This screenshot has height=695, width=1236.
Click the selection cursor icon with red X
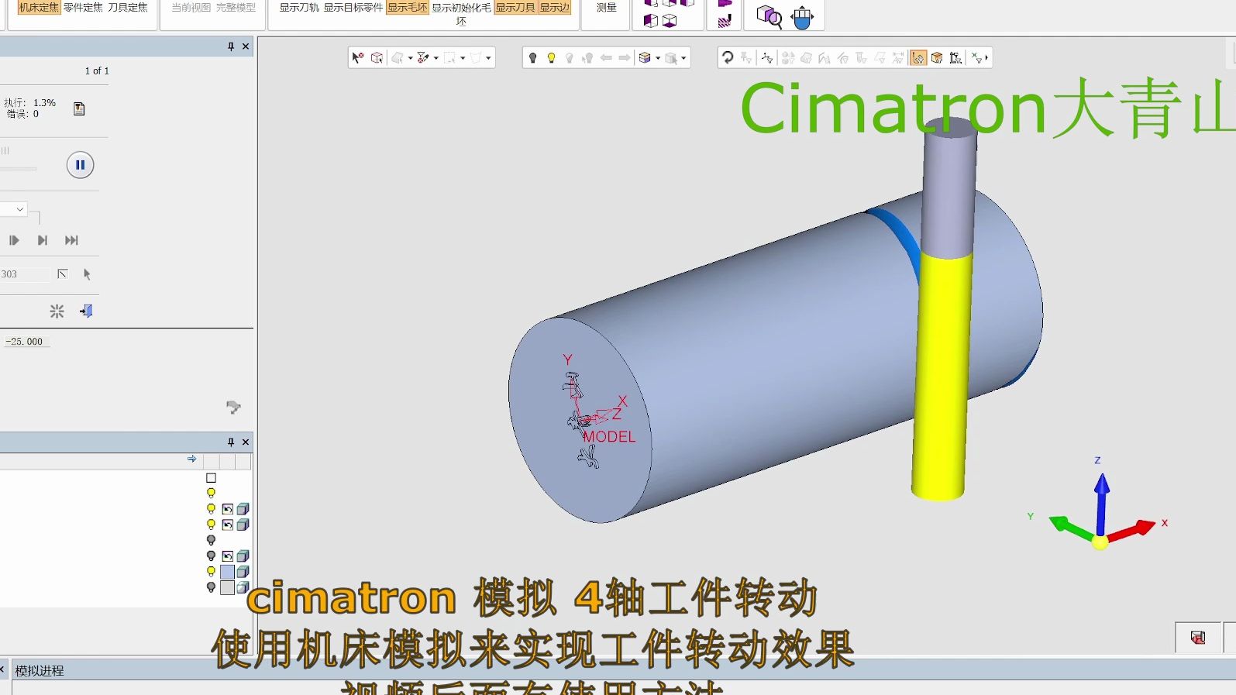tap(357, 58)
